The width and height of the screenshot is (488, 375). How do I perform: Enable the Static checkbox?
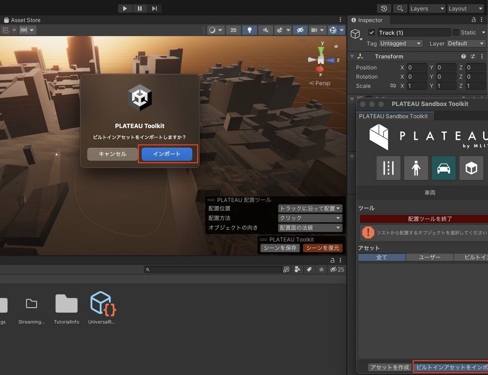[456, 32]
